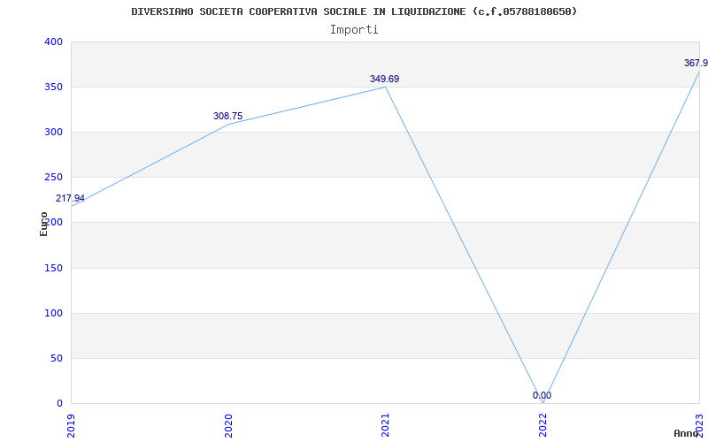Select the 349.69 data point label
This screenshot has width=708, height=442.
[x=384, y=79]
